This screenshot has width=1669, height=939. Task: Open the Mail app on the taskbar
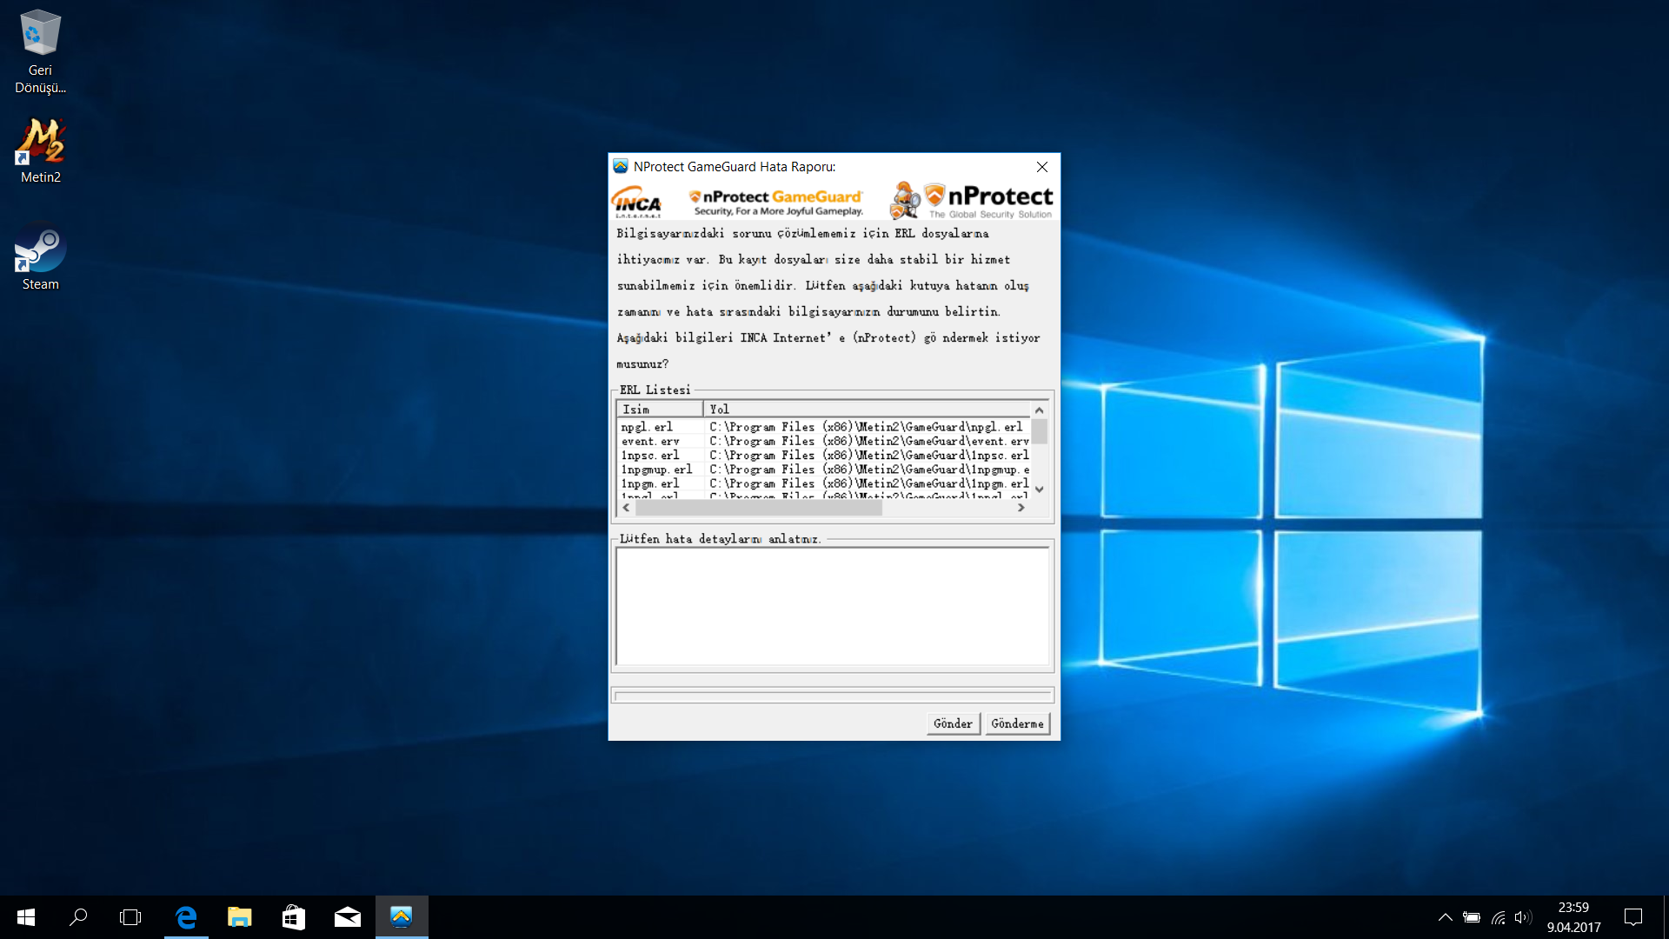347,917
